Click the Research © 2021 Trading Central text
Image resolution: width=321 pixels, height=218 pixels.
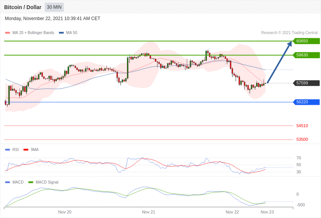pyautogui.click(x=289, y=33)
